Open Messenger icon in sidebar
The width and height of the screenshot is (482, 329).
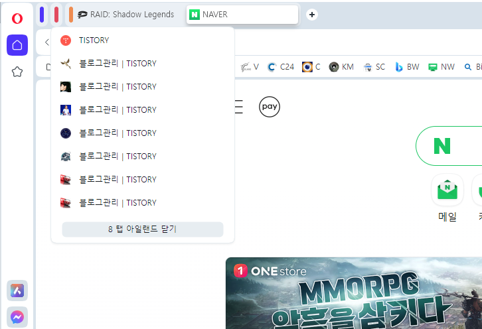coord(17,316)
